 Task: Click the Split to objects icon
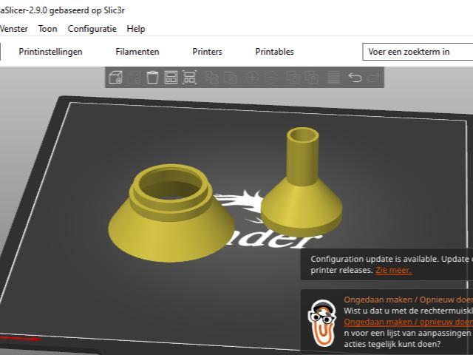point(293,78)
